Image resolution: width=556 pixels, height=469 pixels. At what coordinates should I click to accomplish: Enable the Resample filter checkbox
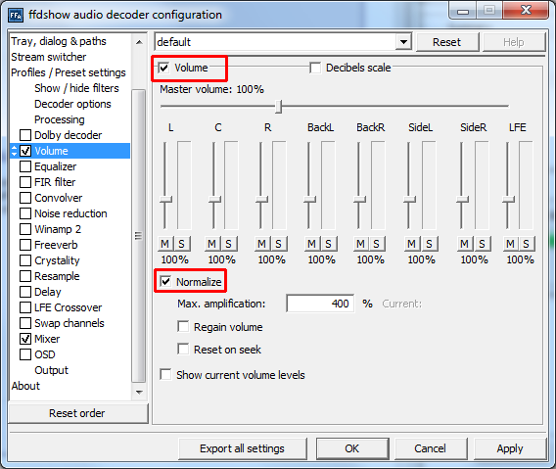point(25,276)
